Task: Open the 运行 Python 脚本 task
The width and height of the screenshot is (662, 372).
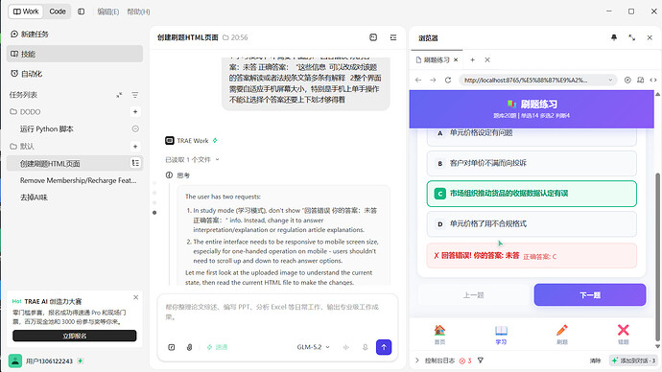Action: (x=46, y=129)
